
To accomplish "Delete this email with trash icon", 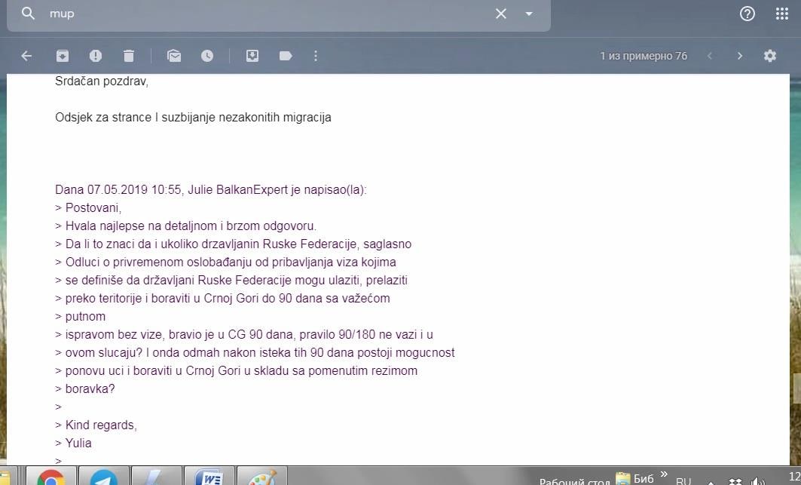I will pos(129,56).
